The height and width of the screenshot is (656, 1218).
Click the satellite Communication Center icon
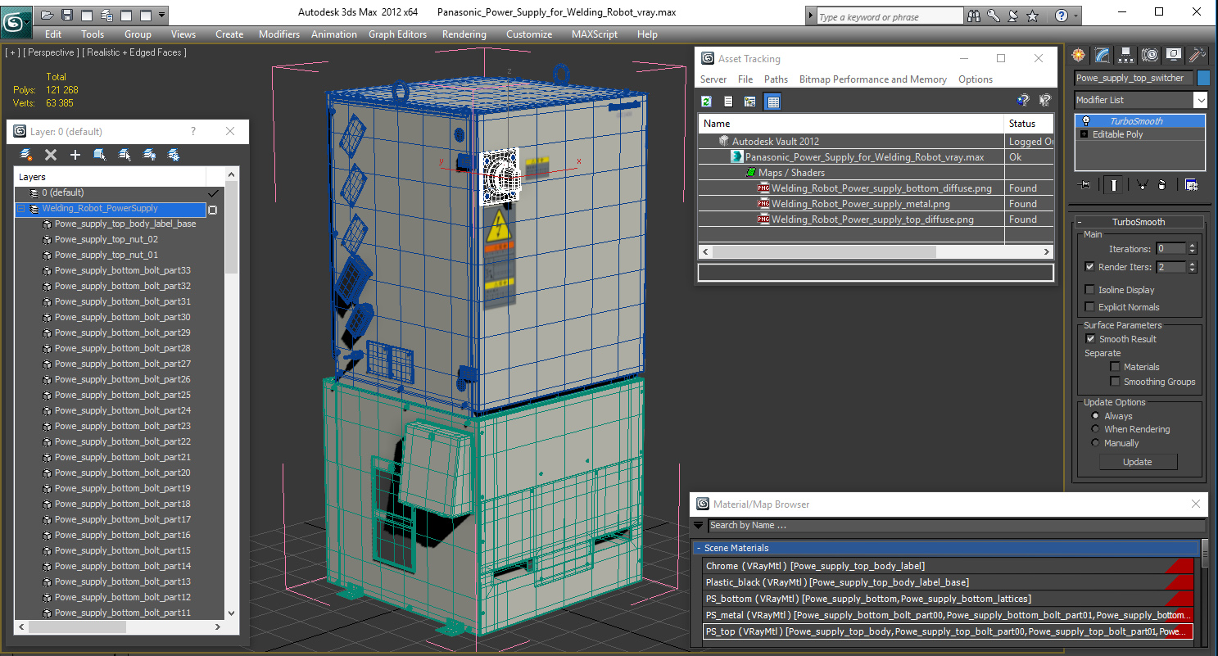point(1012,16)
